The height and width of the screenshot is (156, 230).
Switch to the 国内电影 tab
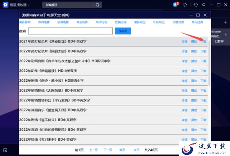coord(44,22)
